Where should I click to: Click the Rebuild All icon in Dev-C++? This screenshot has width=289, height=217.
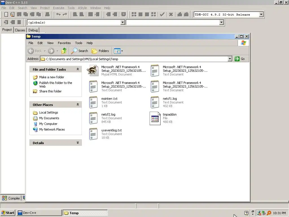pyautogui.click(x=153, y=14)
